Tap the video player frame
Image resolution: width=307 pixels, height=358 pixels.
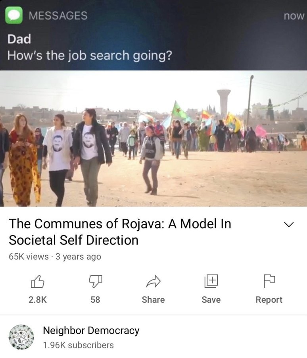[x=153, y=138]
